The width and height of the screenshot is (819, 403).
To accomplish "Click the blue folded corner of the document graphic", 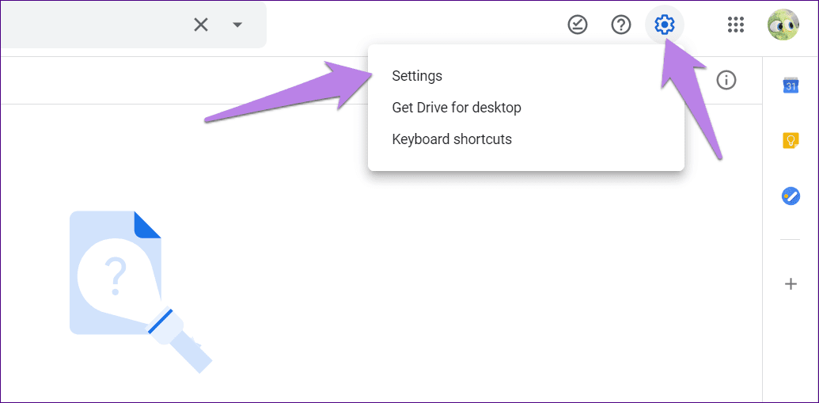I will pyautogui.click(x=148, y=223).
